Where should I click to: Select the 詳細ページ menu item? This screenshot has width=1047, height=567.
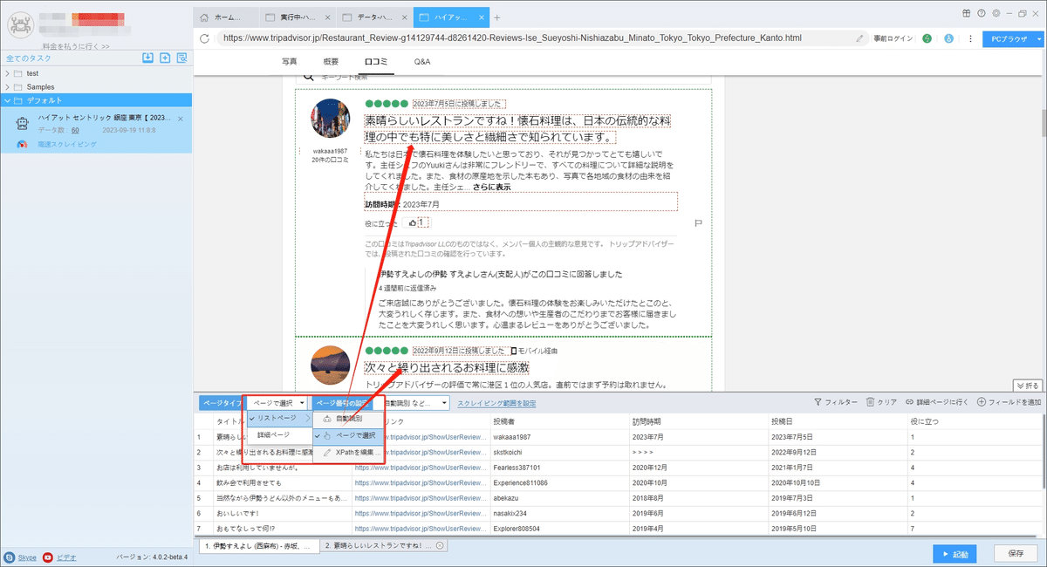278,434
